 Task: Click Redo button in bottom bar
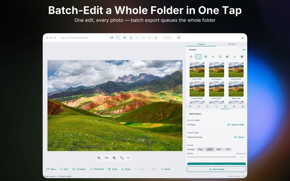coord(153,169)
